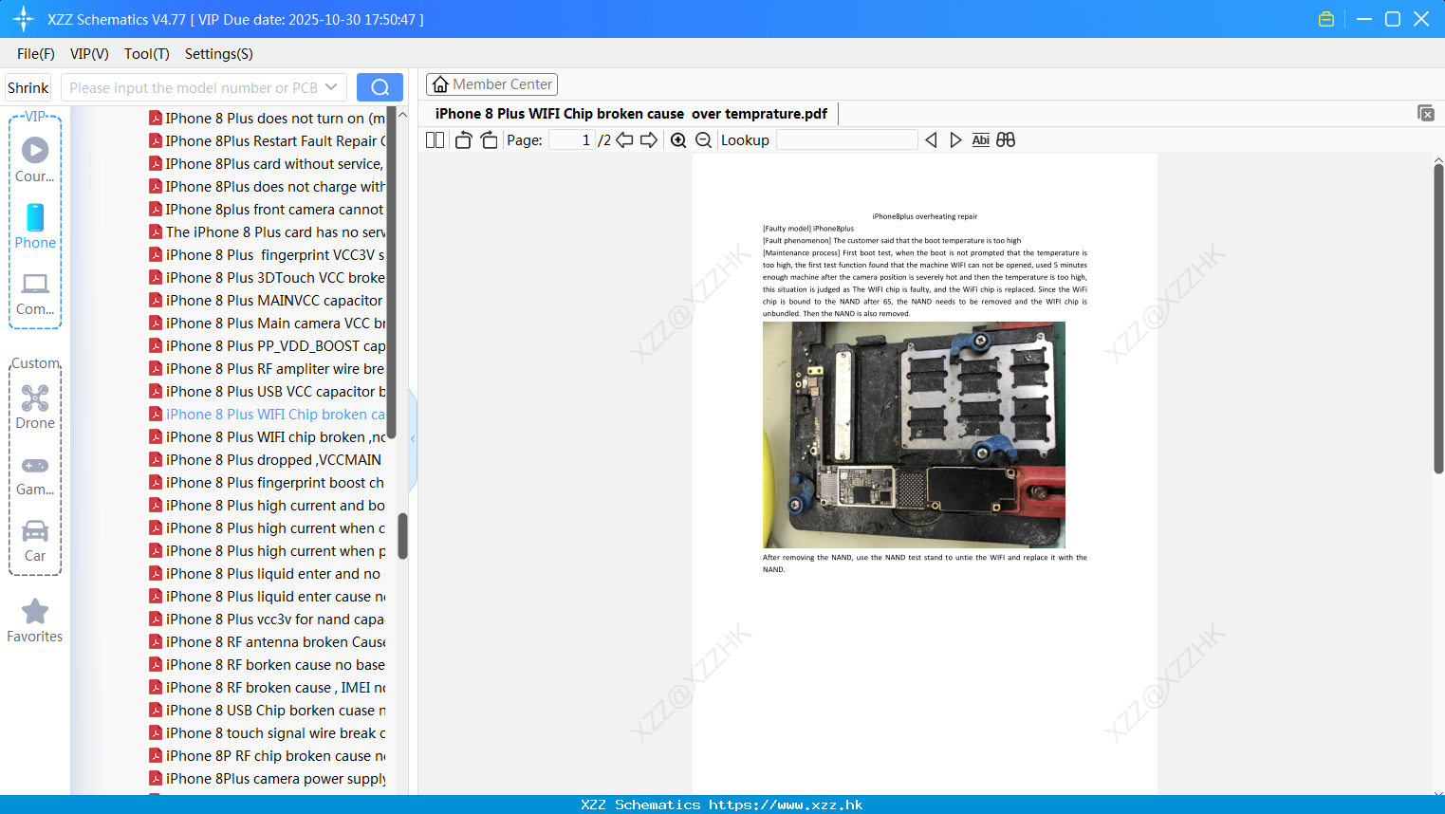Open 'iPhone 8Plus camera power supply' file
This screenshot has width=1445, height=814.
point(268,779)
